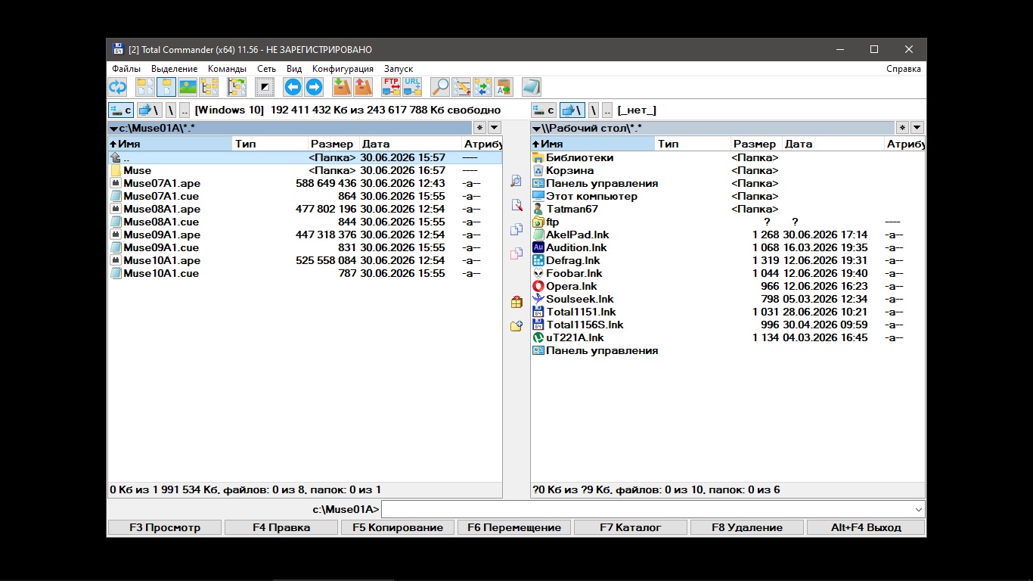The width and height of the screenshot is (1033, 581).
Task: Click the Размер column header in left panel
Action: click(333, 144)
